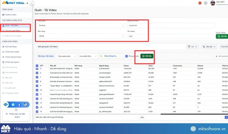Click the page size field showing 1000
This screenshot has width=228, height=134.
pos(142,117)
